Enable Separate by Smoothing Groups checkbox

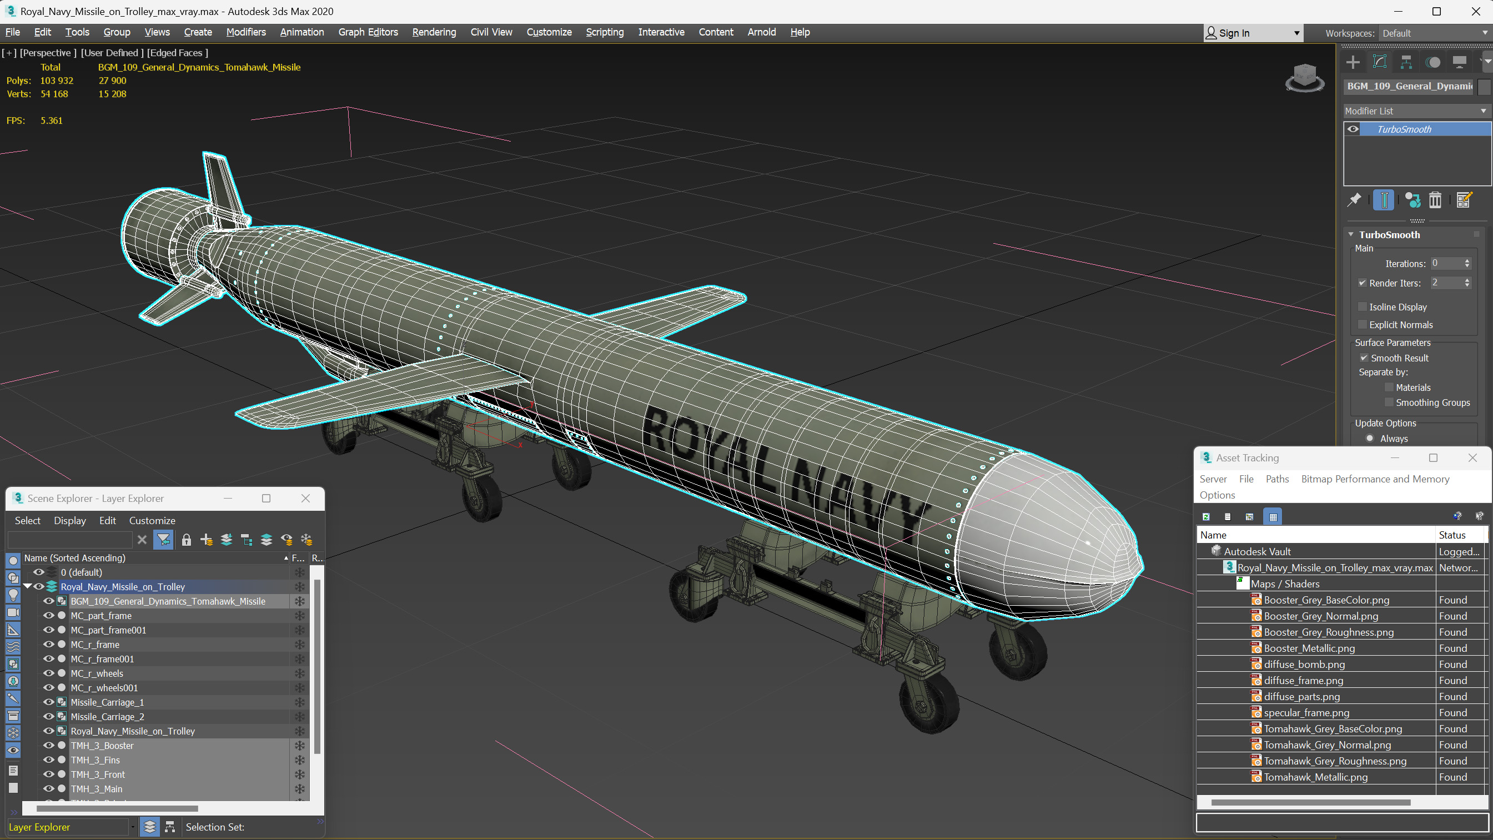click(x=1389, y=403)
